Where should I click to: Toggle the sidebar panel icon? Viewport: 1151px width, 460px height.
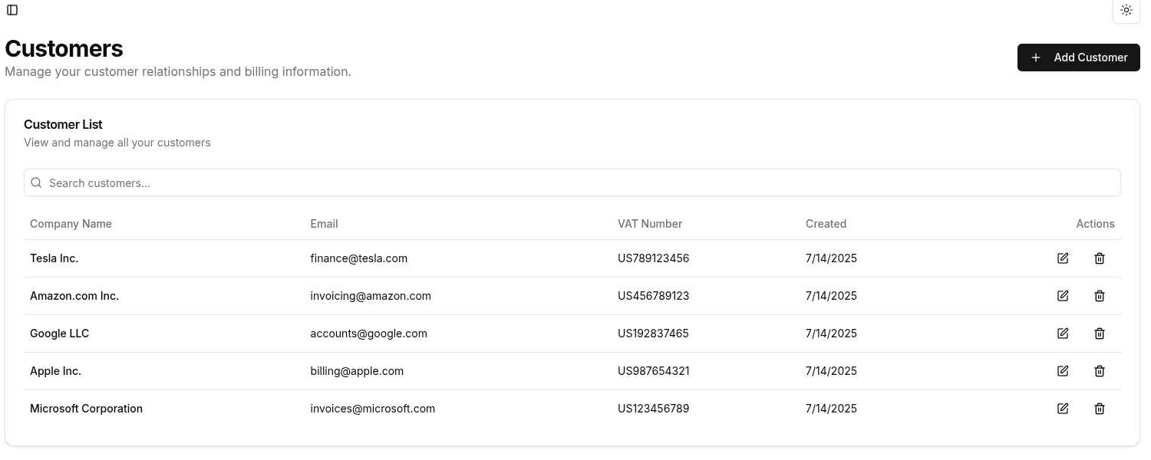tap(12, 10)
